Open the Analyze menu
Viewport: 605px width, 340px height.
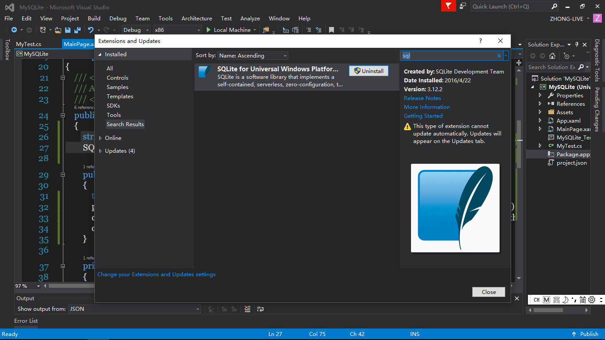pyautogui.click(x=250, y=18)
